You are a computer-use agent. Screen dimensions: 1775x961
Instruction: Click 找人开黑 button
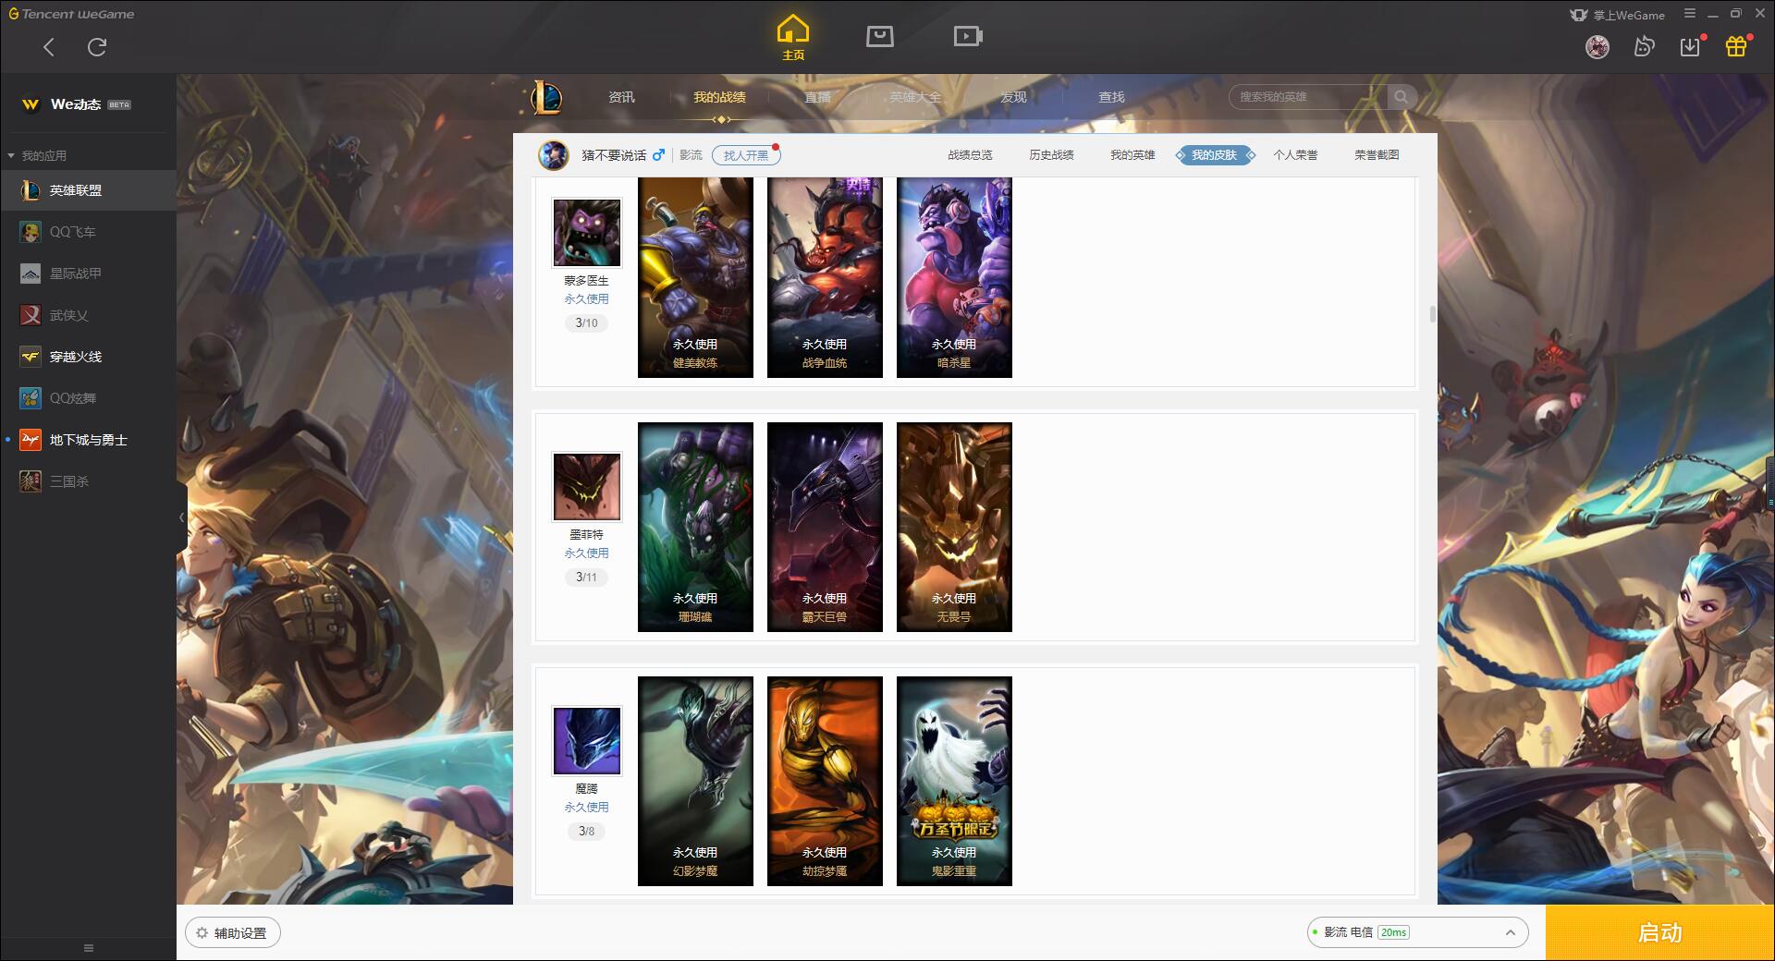[x=746, y=155]
